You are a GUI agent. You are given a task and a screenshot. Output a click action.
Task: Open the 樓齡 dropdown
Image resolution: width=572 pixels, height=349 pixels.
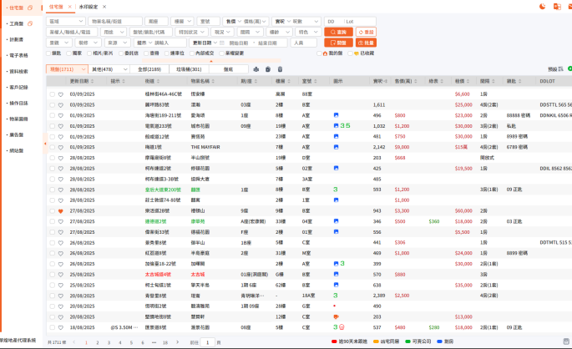tap(279, 32)
